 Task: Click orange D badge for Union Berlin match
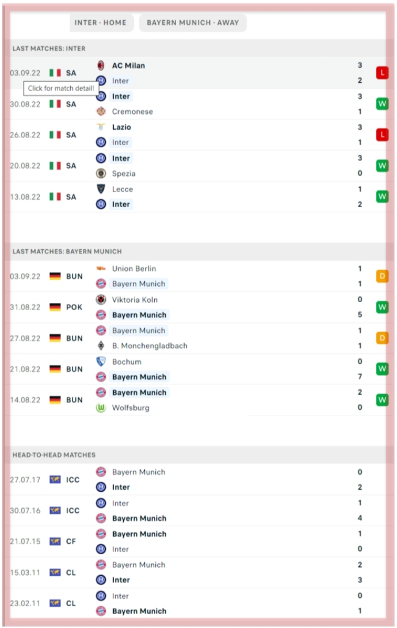382,276
